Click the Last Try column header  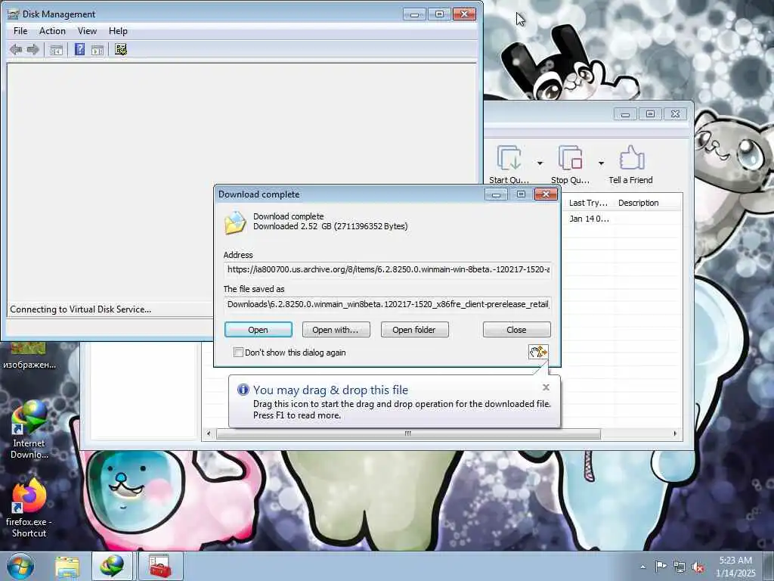588,203
